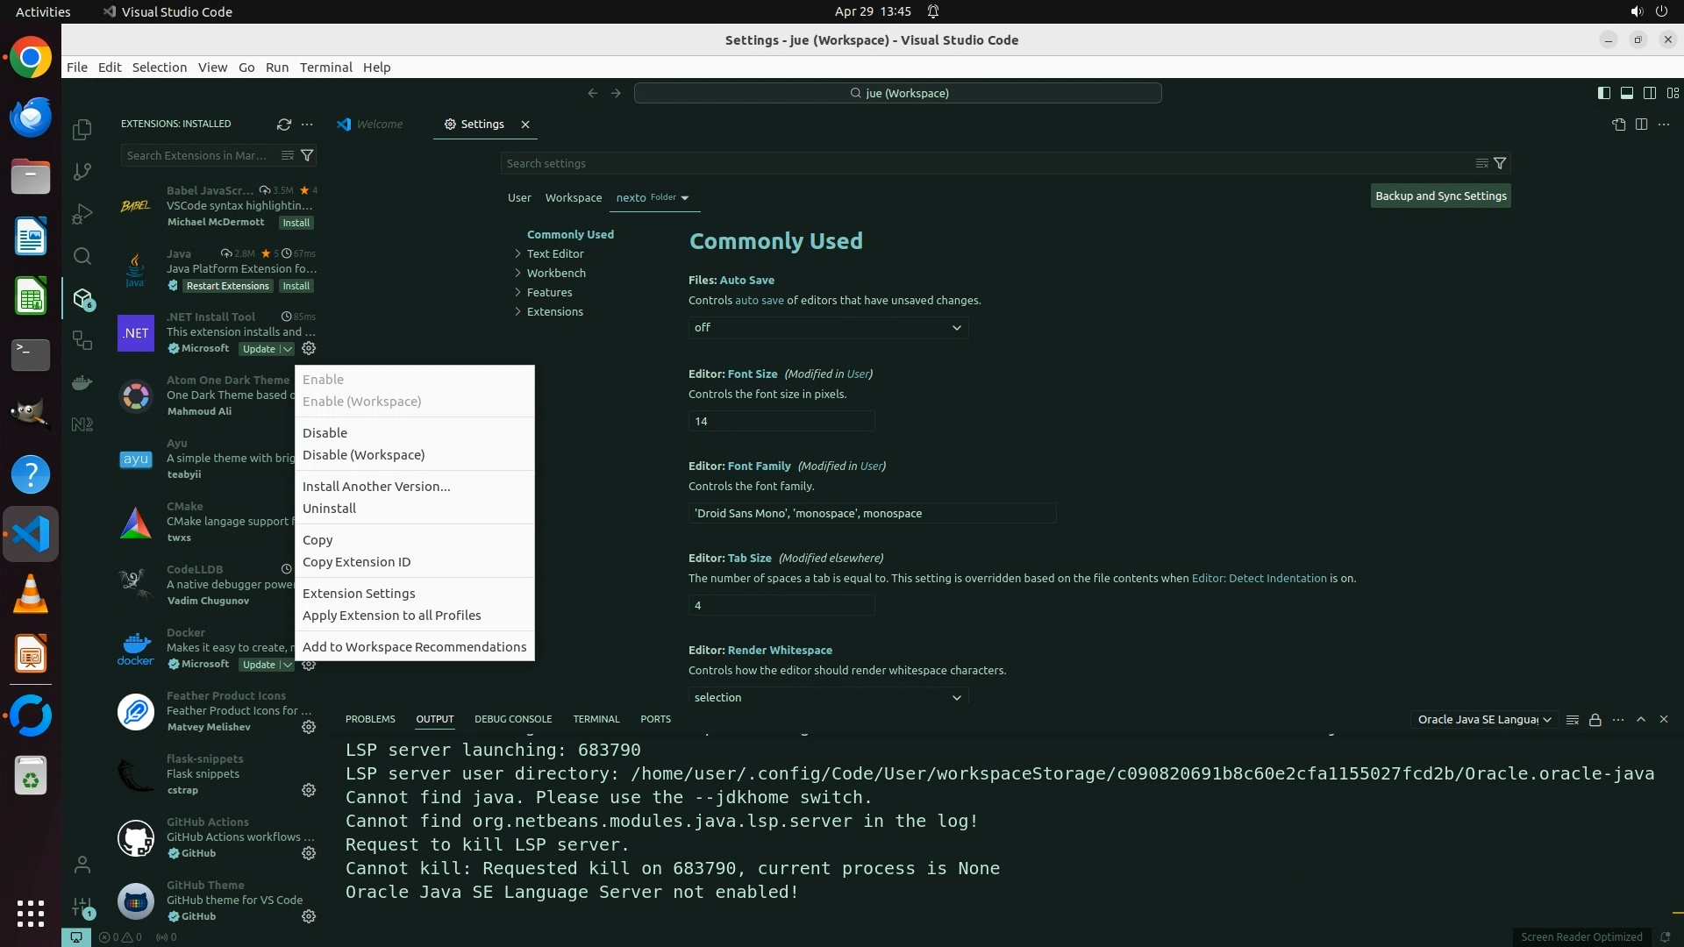The image size is (1684, 947).
Task: Open Run and Debug view icon
Action: pos(82,214)
